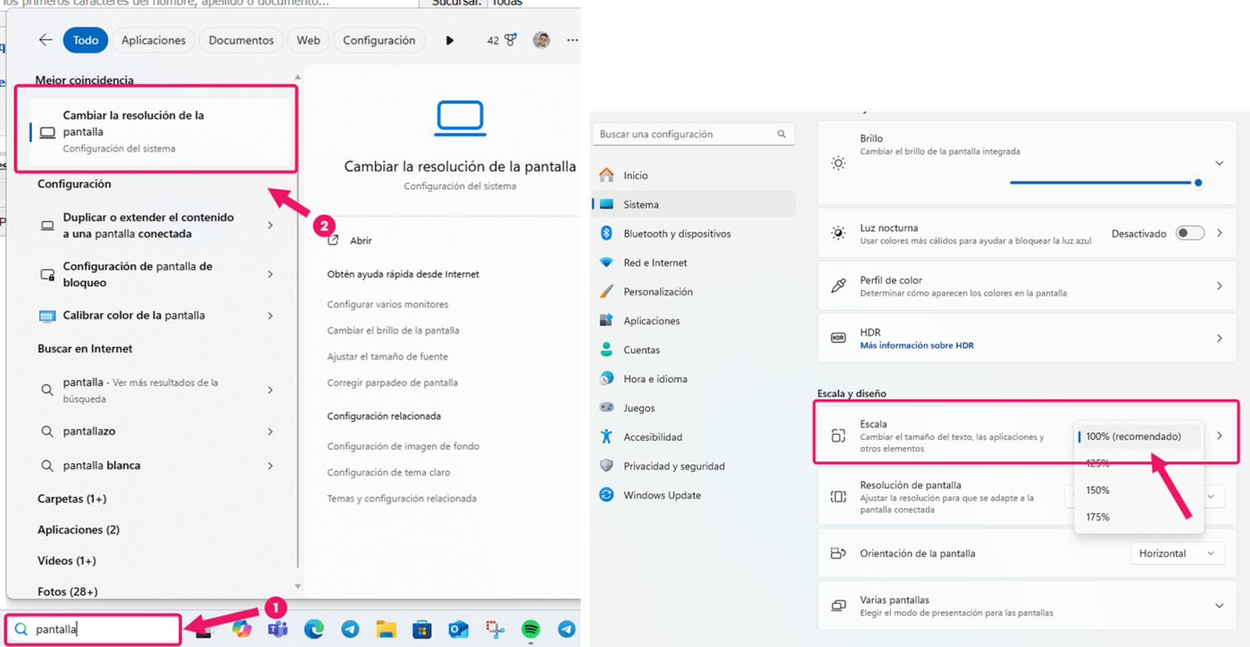Switch to the Configuración search tab
Screen dimensions: 1250x647
[x=379, y=40]
